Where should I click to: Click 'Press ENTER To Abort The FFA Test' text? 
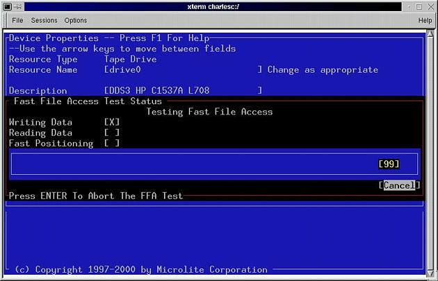(x=96, y=196)
